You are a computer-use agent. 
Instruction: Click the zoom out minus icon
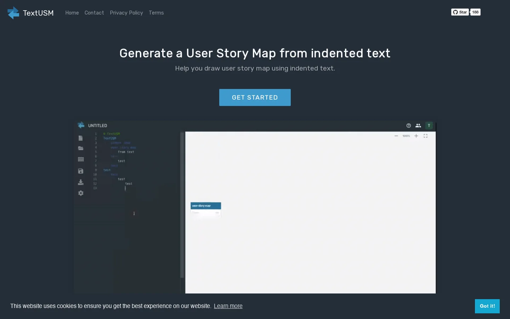coord(396,136)
